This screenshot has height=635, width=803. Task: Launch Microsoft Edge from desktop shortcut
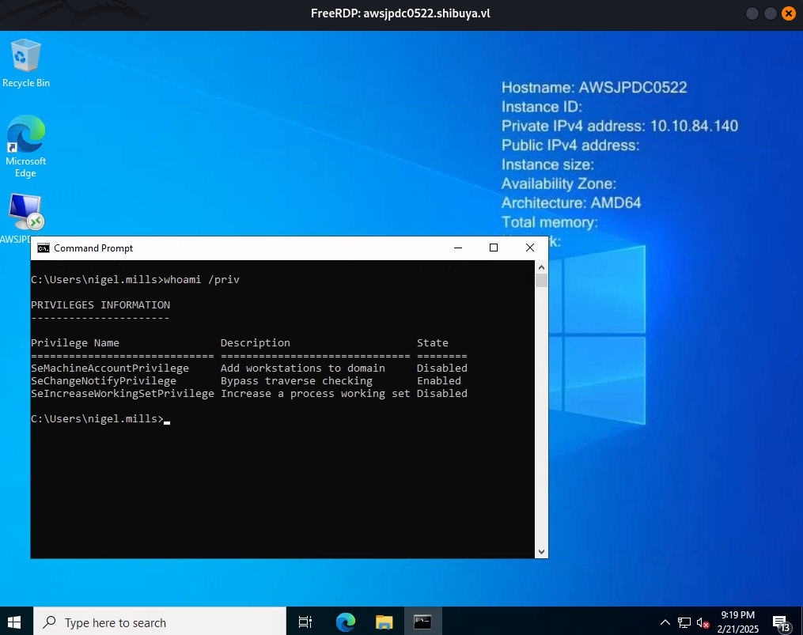coord(25,146)
